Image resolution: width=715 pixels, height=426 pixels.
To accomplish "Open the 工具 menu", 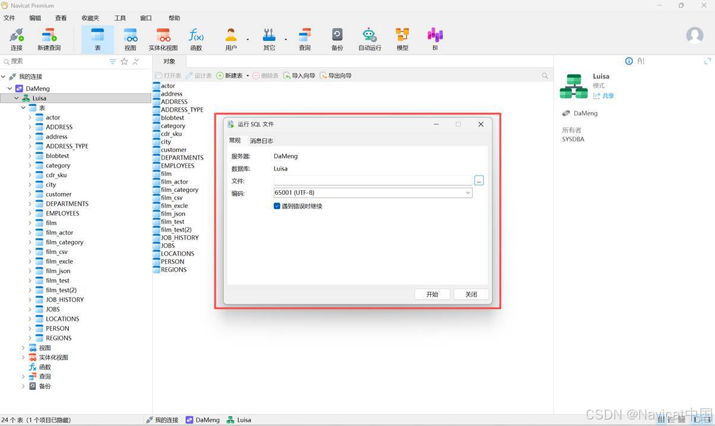I will [120, 18].
